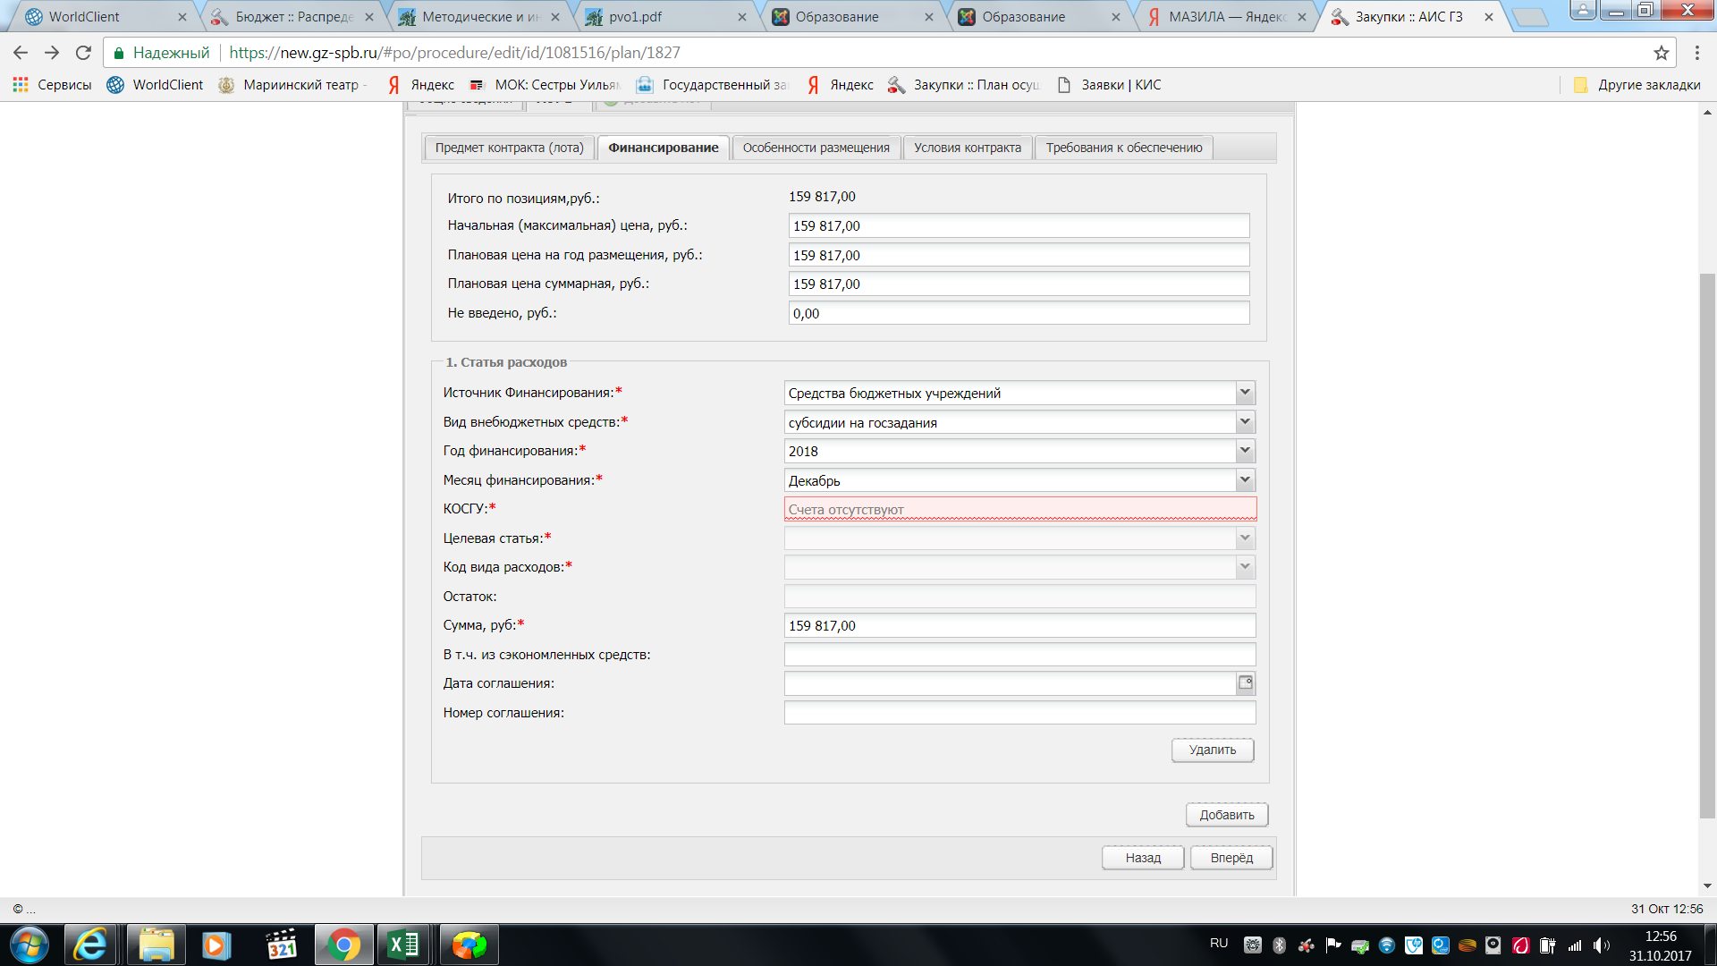Expand the Источник Финансирования dropdown
This screenshot has width=1717, height=966.
pyautogui.click(x=1244, y=393)
